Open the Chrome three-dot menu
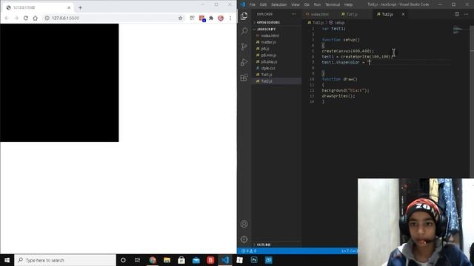Image resolution: width=474 pixels, height=266 pixels. (x=230, y=18)
